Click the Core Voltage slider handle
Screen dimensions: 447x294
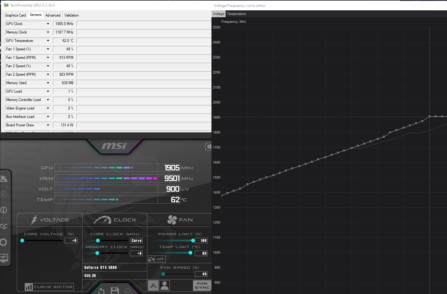[x=22, y=241]
